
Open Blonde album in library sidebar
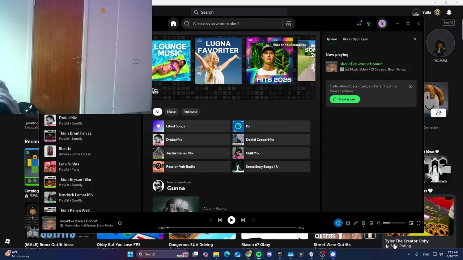pos(90,151)
